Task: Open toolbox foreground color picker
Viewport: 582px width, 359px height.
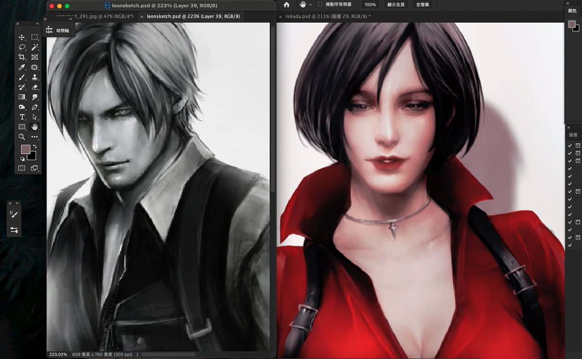Action: coord(25,148)
